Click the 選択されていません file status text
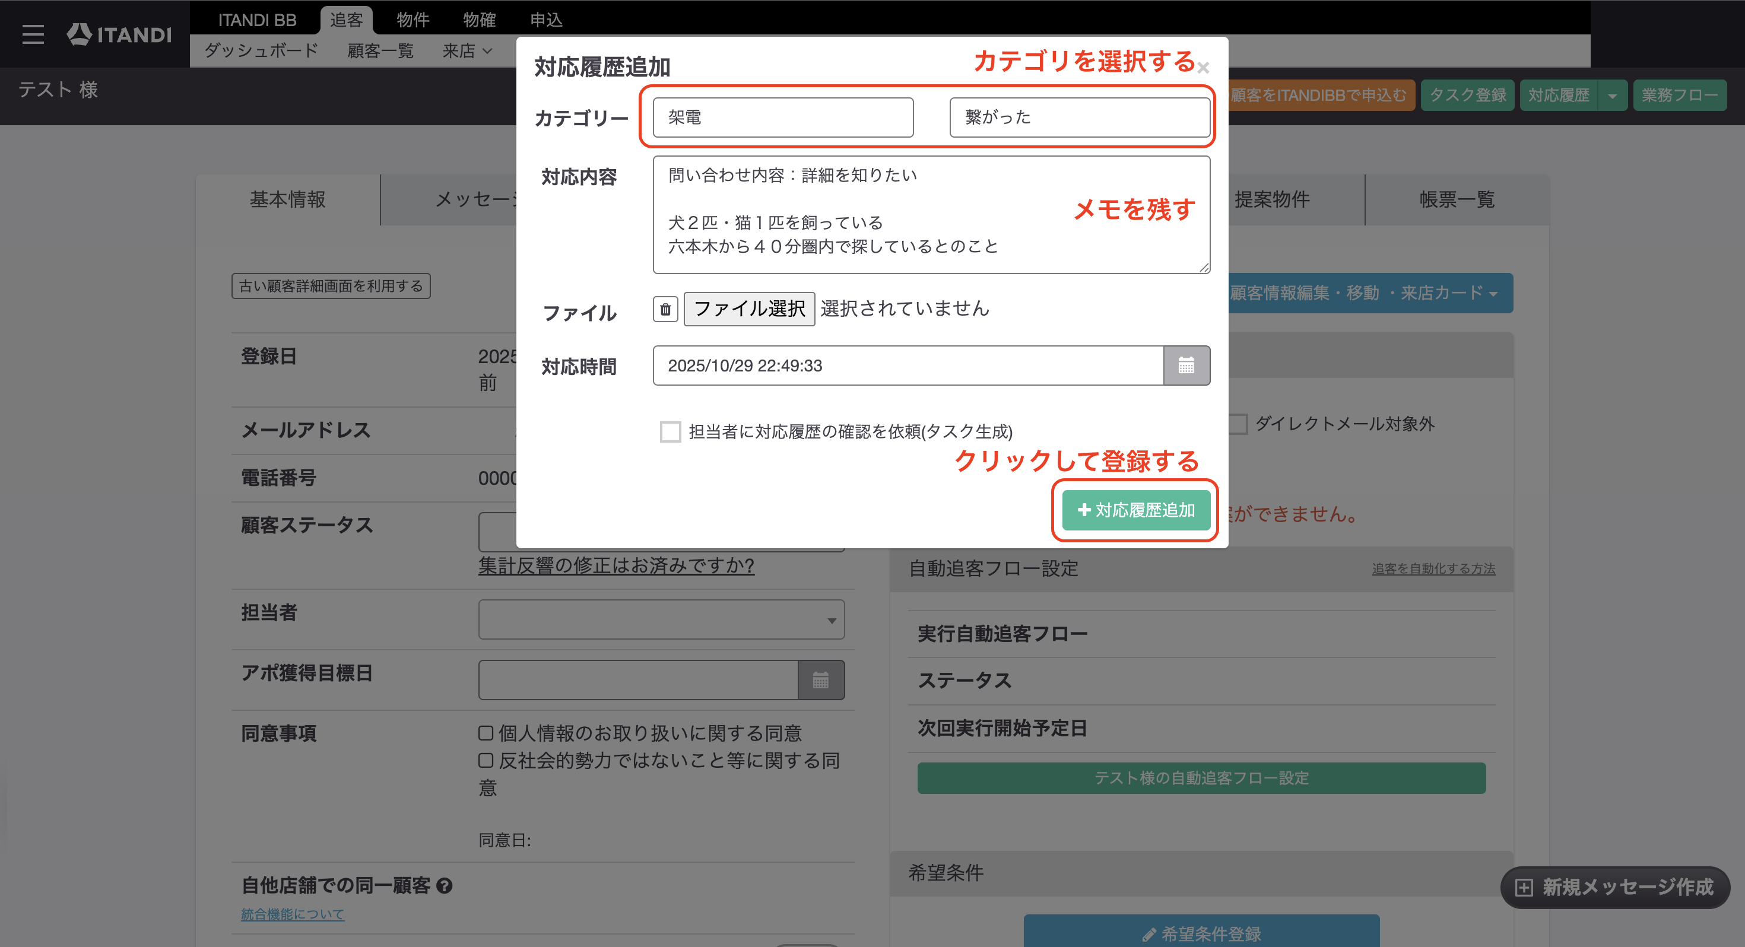Screen dimensions: 1745x947 pyautogui.click(x=905, y=309)
